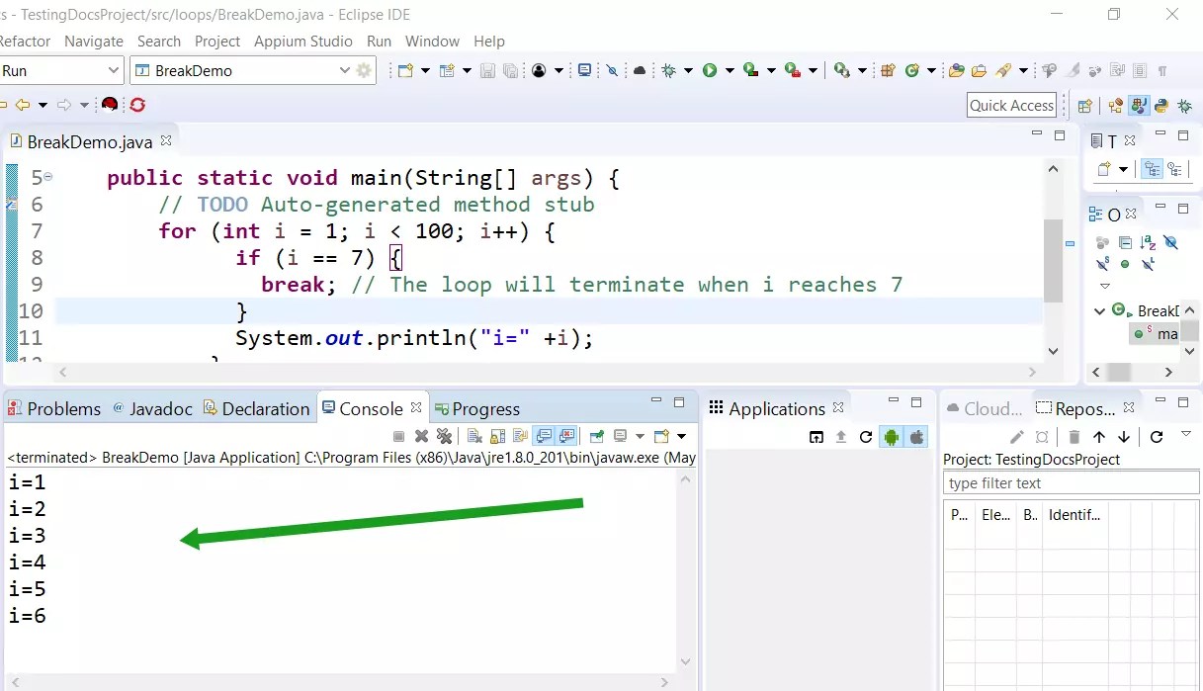The height and width of the screenshot is (691, 1203).
Task: Open the dropdown arrow next to Run button
Action: (730, 70)
